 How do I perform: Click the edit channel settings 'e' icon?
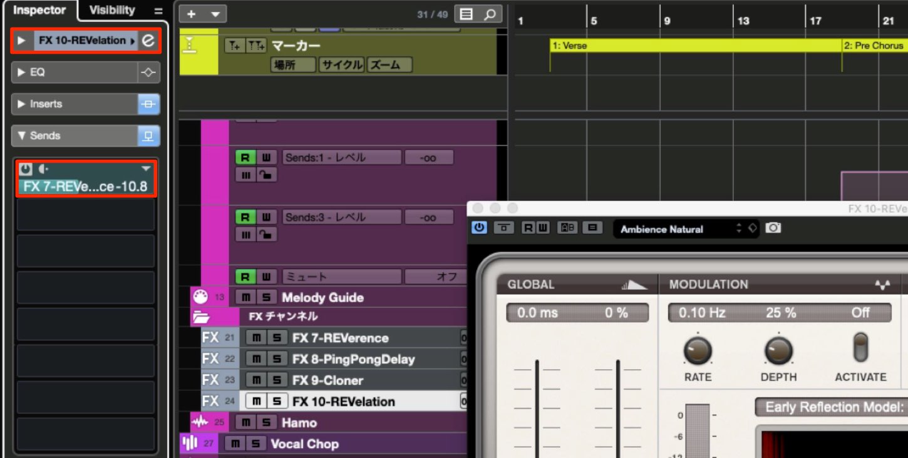148,41
